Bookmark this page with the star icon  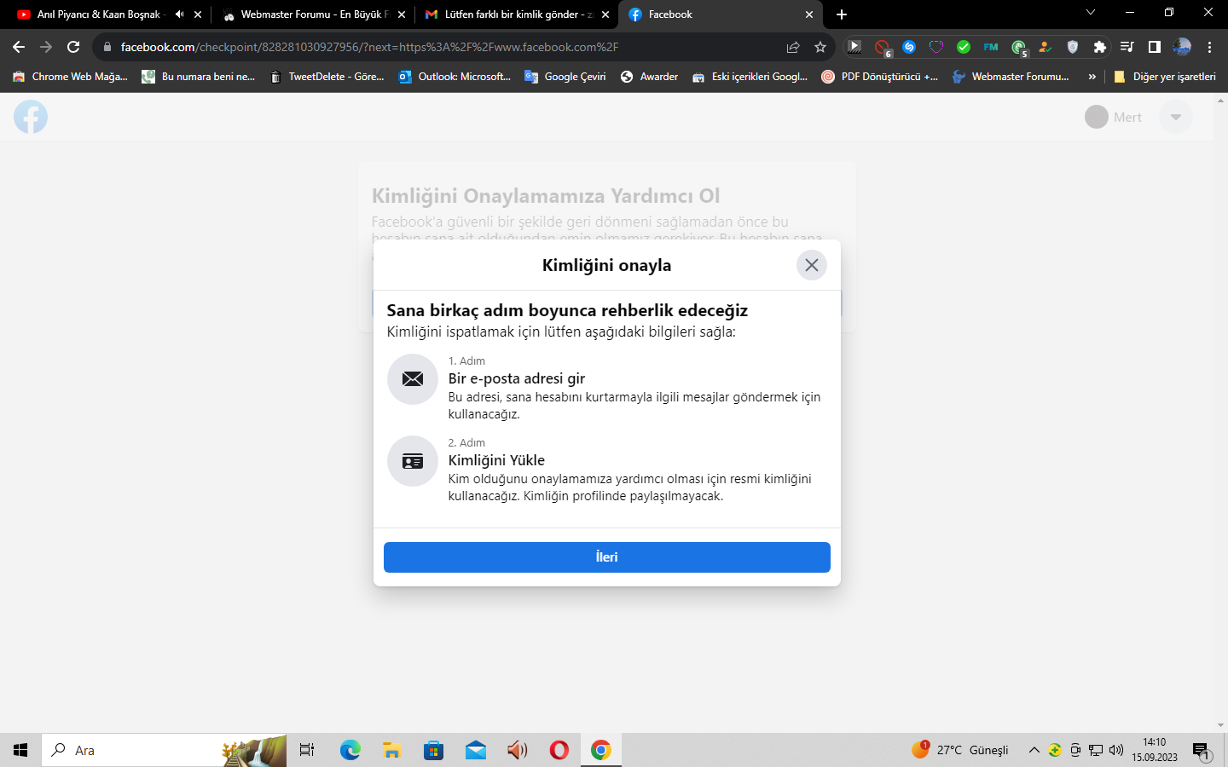(820, 47)
